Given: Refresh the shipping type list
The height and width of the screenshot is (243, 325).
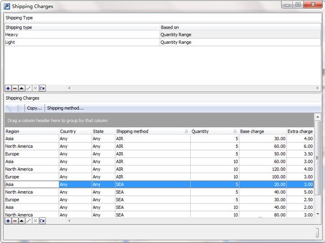Looking at the screenshot, I should click(x=42, y=88).
